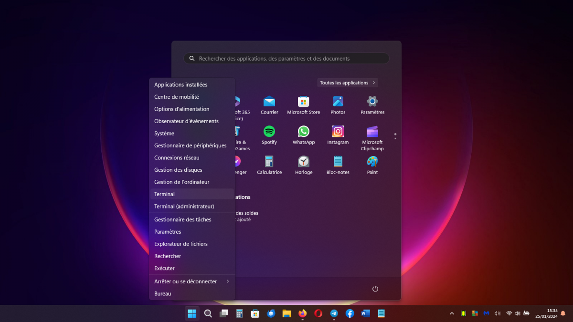Open Microsoft Clipchamp from pinned apps
The image size is (573, 322).
pyautogui.click(x=372, y=138)
